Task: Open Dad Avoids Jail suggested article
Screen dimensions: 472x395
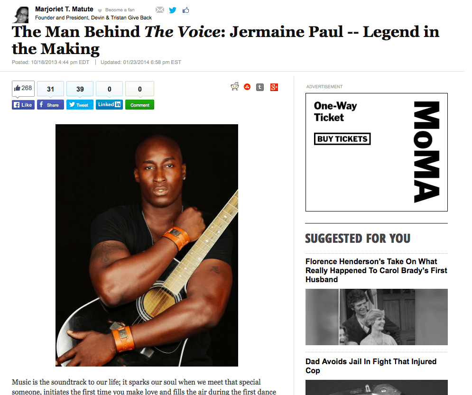Action: (371, 366)
